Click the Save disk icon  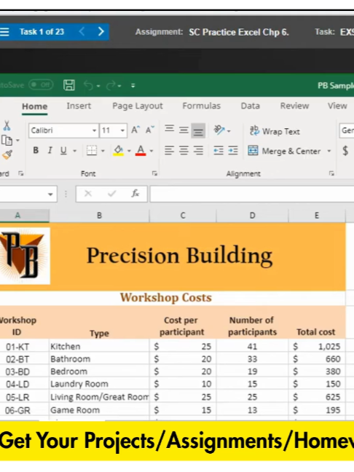click(69, 85)
